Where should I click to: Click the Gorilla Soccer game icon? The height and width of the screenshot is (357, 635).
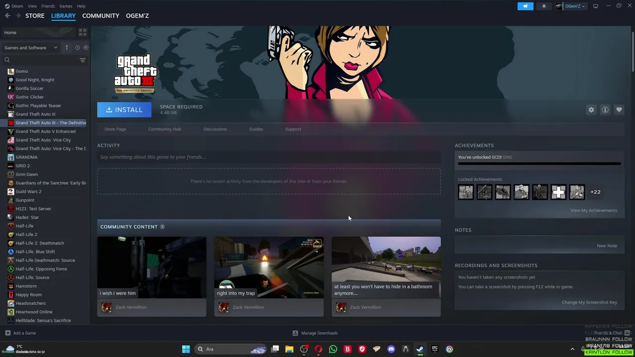[x=11, y=88]
